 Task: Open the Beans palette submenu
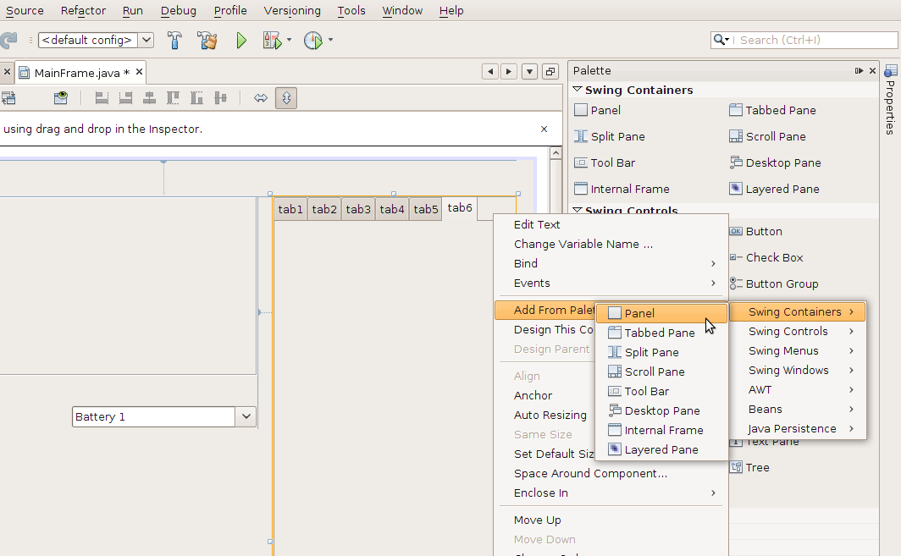(798, 410)
